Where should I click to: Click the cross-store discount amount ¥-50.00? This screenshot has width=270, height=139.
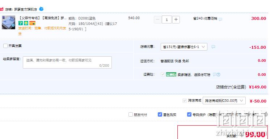point(258,101)
